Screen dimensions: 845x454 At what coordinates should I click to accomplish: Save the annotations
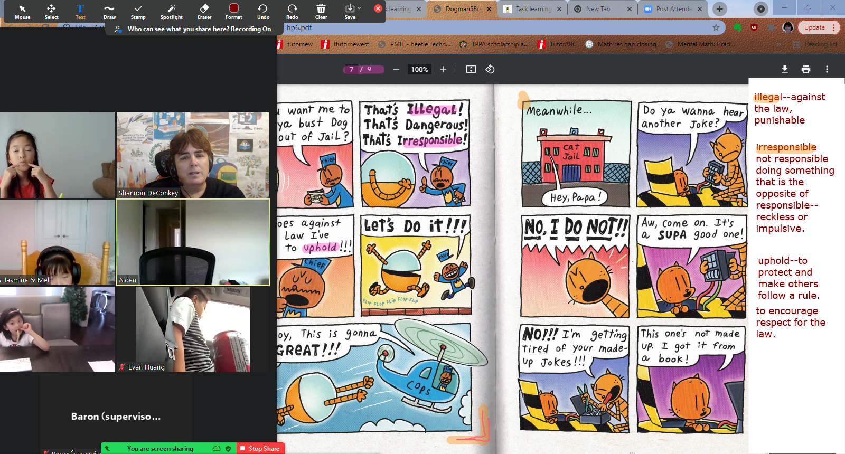click(350, 11)
